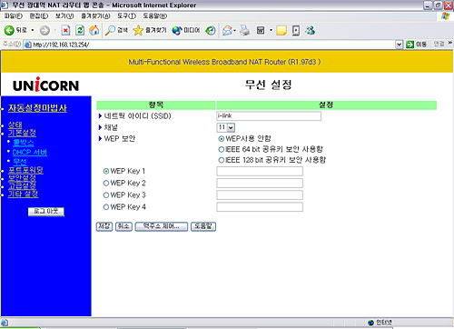Open the Favorites menu (즐겨찾기)
Viewport: 454px width, 329px height.
click(x=95, y=16)
